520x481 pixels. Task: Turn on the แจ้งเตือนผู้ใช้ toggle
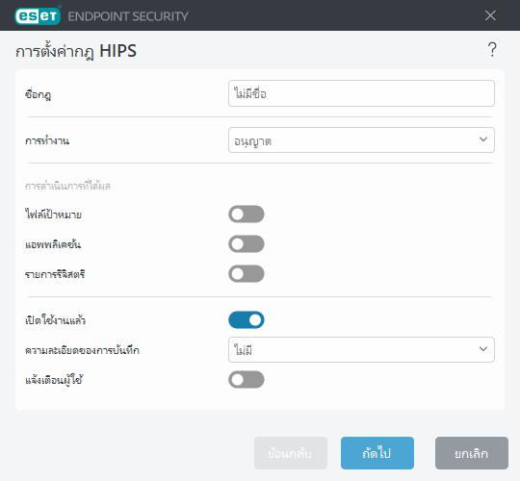pyautogui.click(x=247, y=380)
